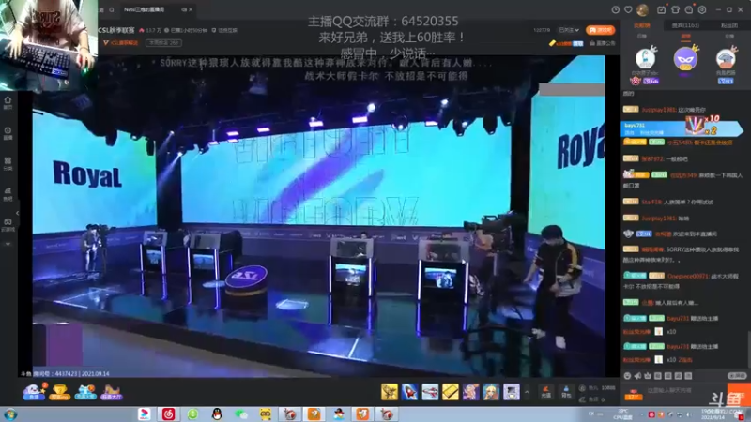The width and height of the screenshot is (751, 422).
Task: Select the monthly ranking sub-tab
Action: pos(729,37)
